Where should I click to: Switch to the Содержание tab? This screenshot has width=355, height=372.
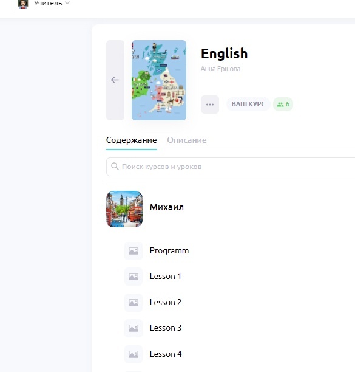[x=132, y=140]
